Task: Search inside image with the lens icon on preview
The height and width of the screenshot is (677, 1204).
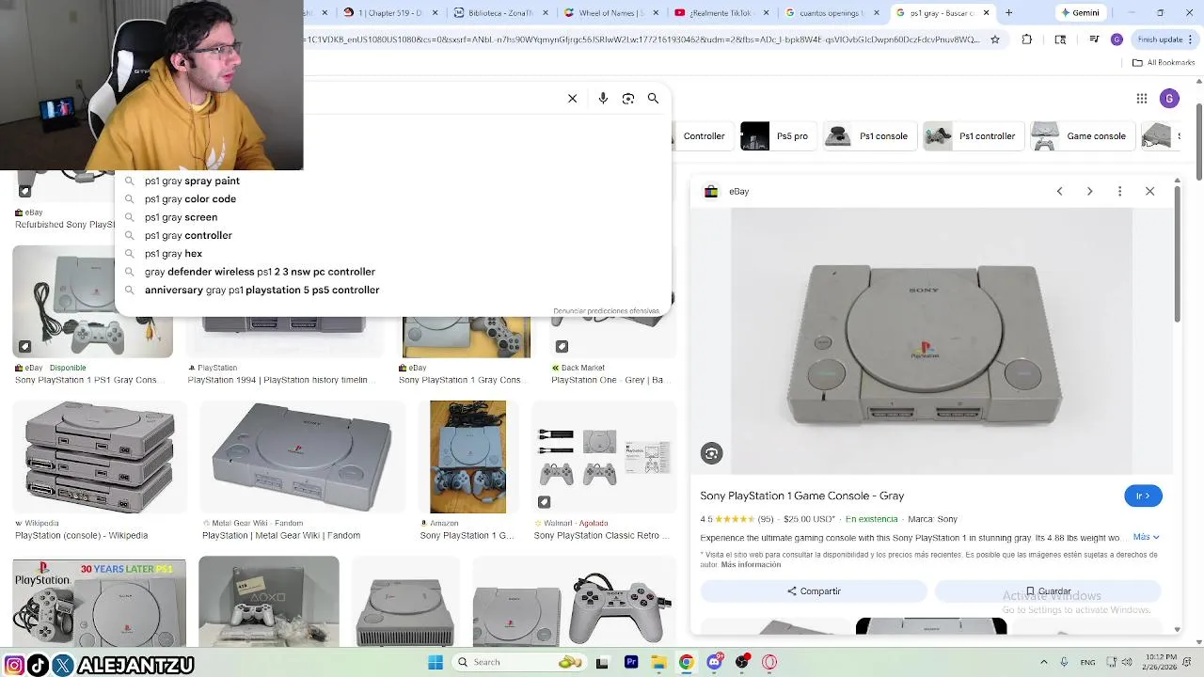Action: point(711,454)
